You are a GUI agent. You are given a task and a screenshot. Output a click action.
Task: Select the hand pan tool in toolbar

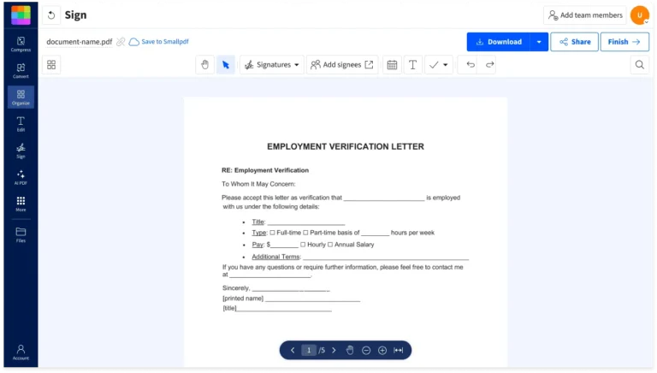tap(204, 64)
